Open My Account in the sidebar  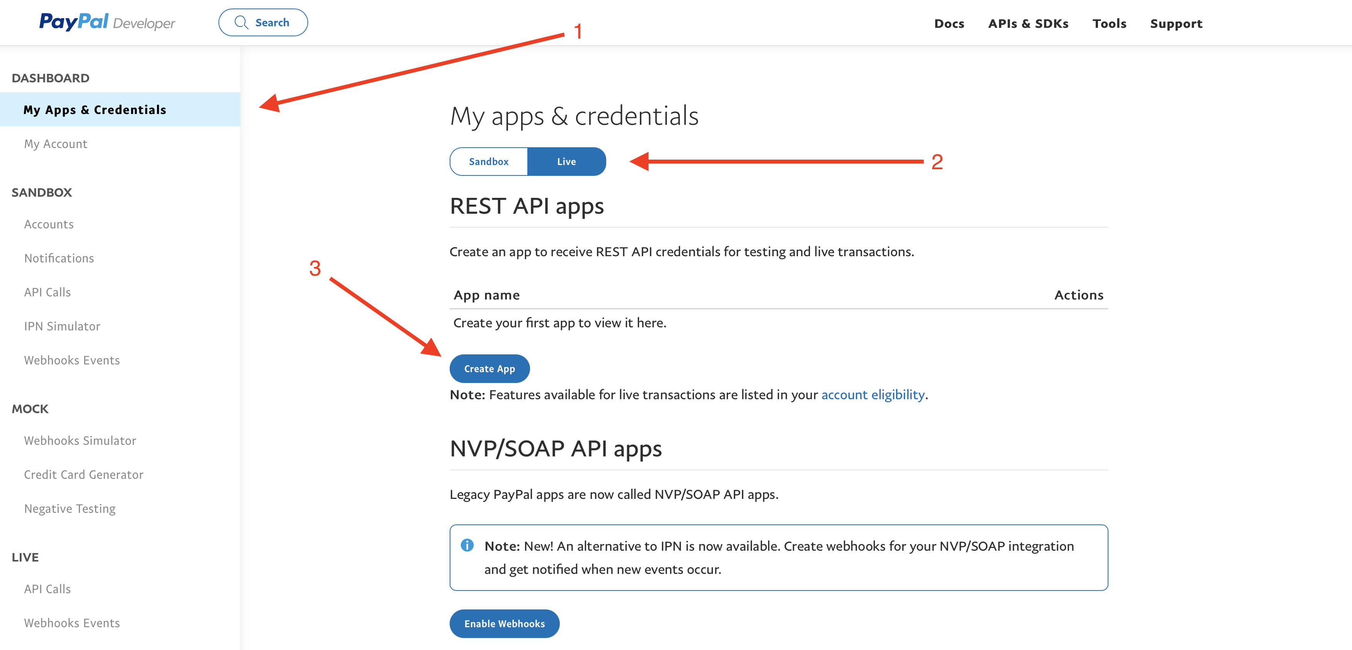pos(56,144)
